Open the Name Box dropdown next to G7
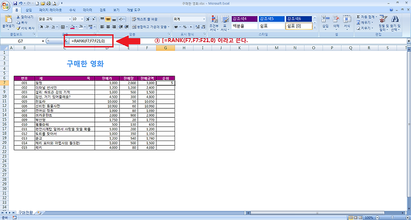The width and height of the screenshot is (411, 220). [x=43, y=41]
